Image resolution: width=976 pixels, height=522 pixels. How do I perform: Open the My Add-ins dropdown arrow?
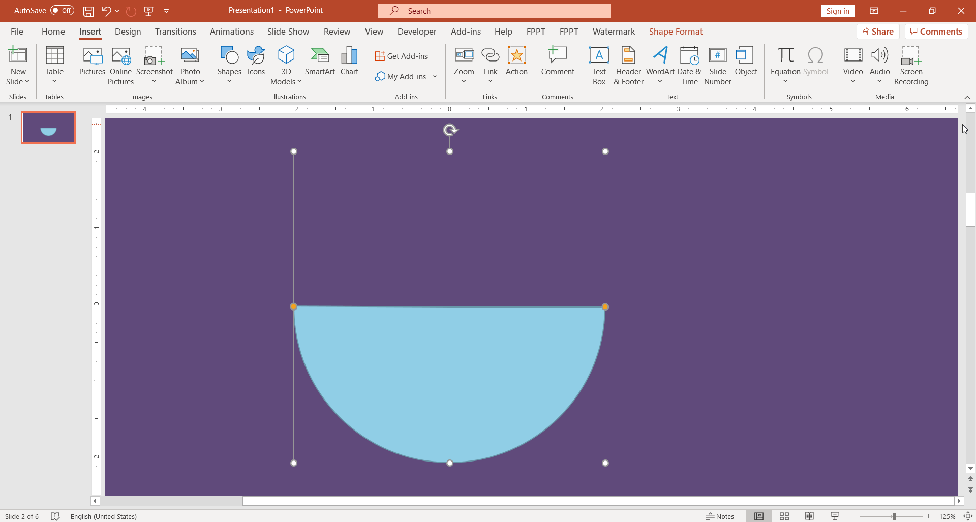pos(435,77)
